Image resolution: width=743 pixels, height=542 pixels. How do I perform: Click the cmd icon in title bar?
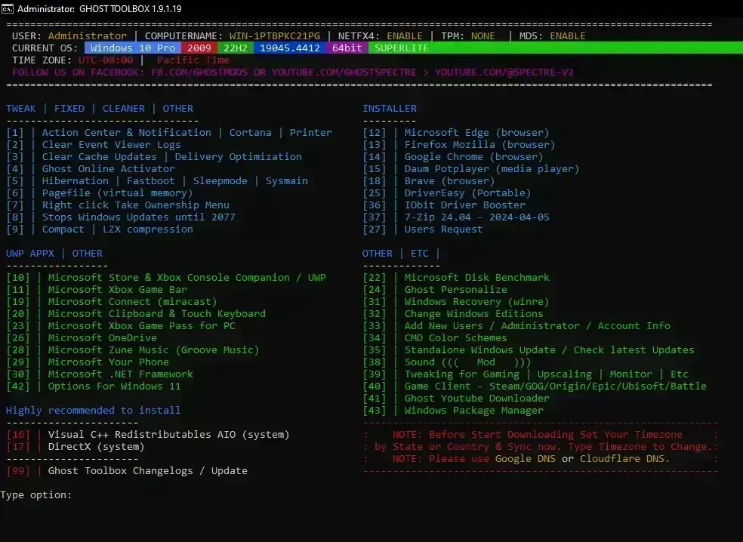click(x=7, y=8)
